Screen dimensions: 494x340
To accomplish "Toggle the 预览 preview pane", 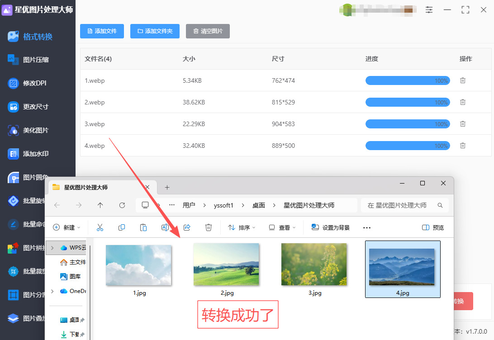I will click(x=432, y=227).
